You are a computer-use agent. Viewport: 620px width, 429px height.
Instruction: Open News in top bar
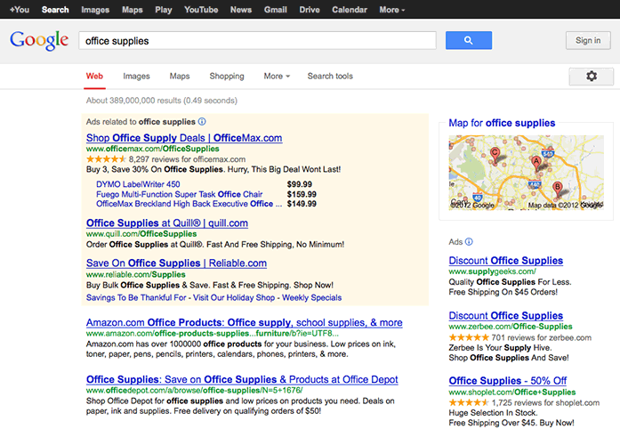pos(241,10)
